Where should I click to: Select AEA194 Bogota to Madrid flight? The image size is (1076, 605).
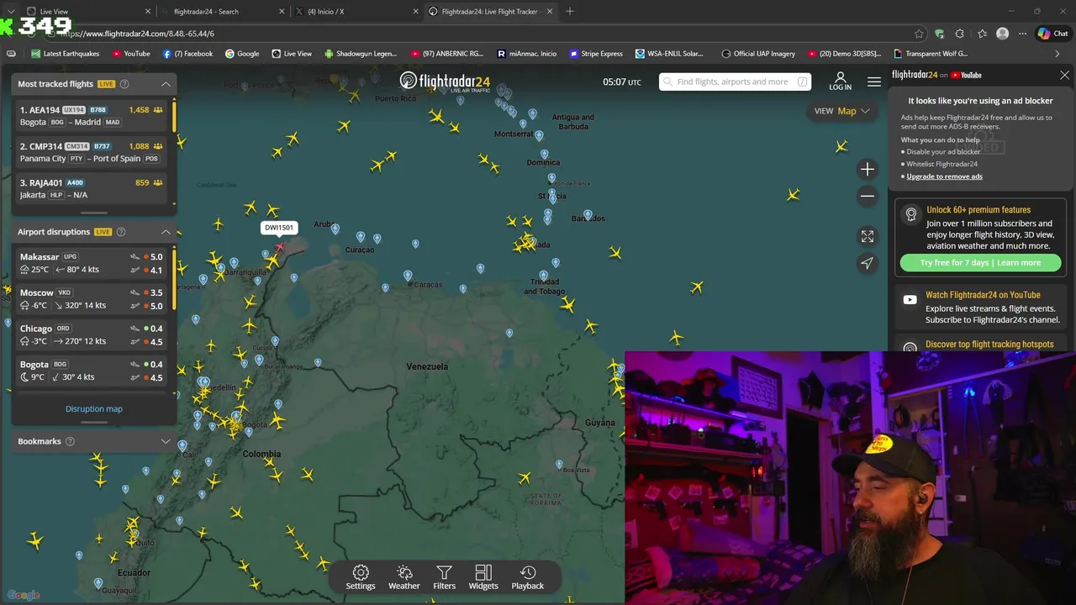(x=92, y=116)
